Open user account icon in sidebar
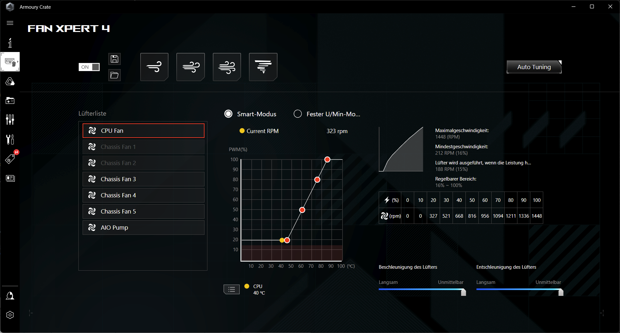 (10, 296)
